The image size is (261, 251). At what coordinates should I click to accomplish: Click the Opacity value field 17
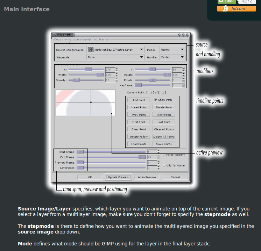pyautogui.click(x=110, y=80)
